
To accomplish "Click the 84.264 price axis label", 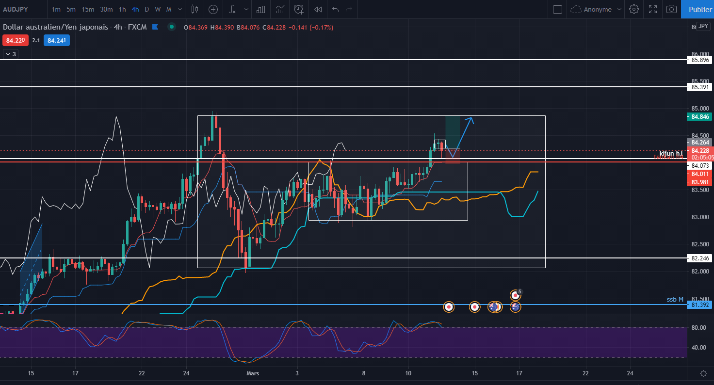I will point(699,142).
